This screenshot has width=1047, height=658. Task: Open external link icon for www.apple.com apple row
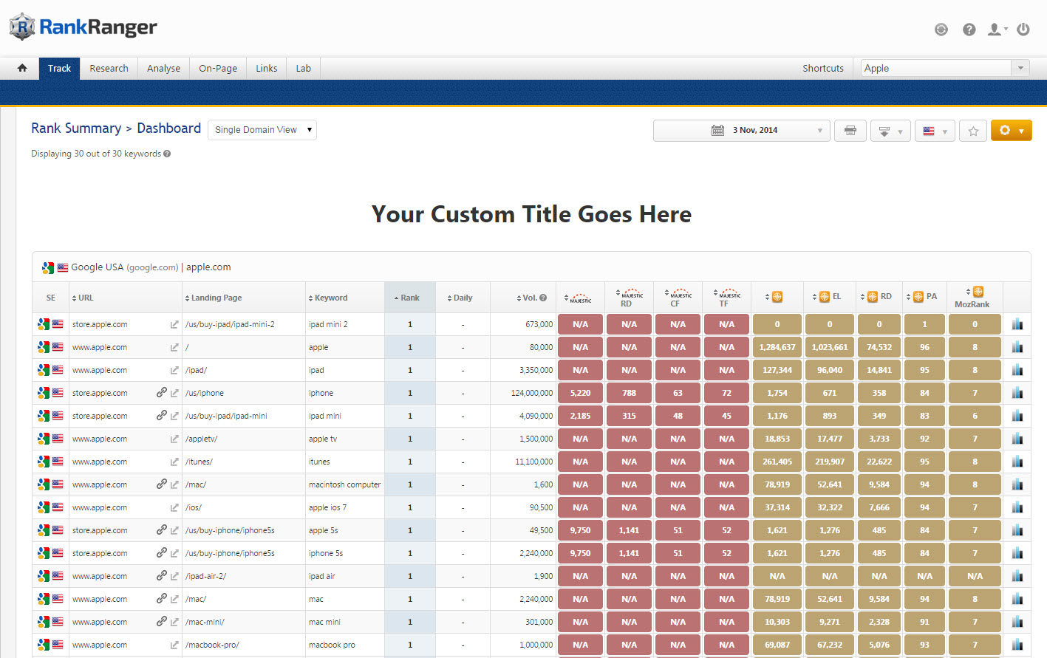pos(174,347)
